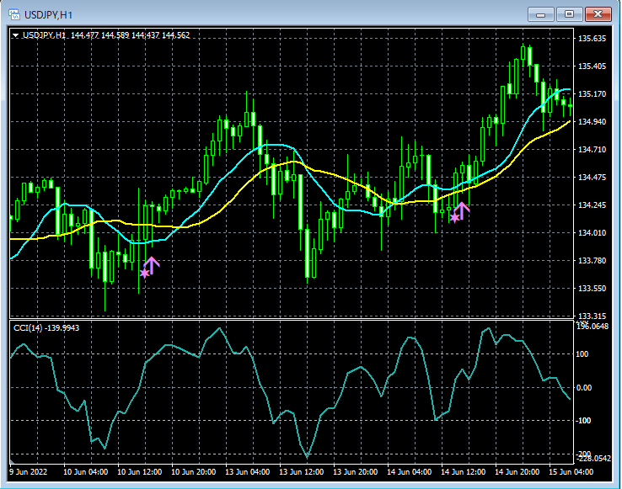Image resolution: width=622 pixels, height=489 pixels.
Task: Select the pink star marker near 14 Jun 12:00
Action: (x=454, y=217)
